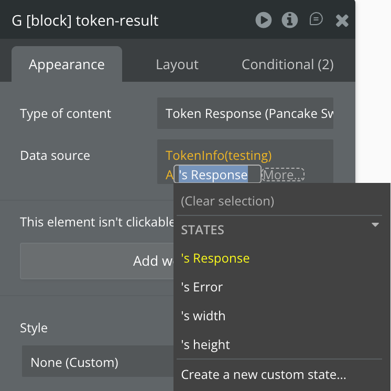Open the element info icon
Screen dimensions: 391x391
290,20
